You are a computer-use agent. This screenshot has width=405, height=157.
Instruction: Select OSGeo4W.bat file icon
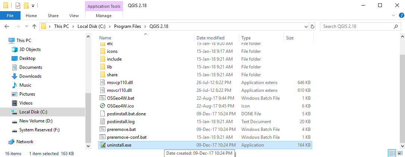coord(103,98)
